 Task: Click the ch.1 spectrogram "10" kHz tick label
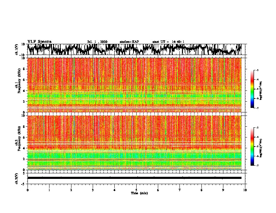(x=23, y=58)
